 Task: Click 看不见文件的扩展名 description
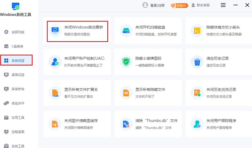79,96
